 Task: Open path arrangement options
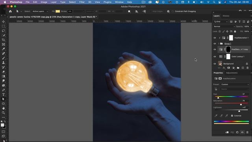coord(144,11)
